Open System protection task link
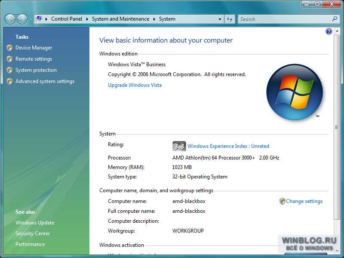The image size is (344, 258). (x=36, y=70)
